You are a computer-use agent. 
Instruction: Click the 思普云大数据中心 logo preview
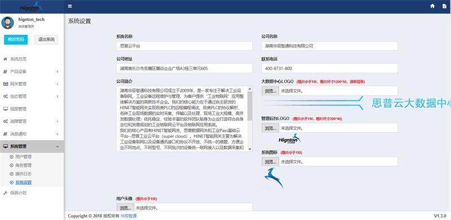[x=356, y=104]
